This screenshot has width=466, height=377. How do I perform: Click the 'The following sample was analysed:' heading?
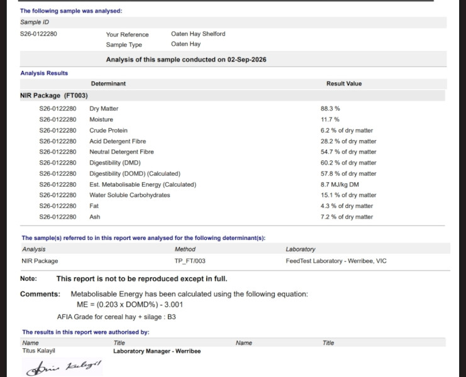coord(71,11)
